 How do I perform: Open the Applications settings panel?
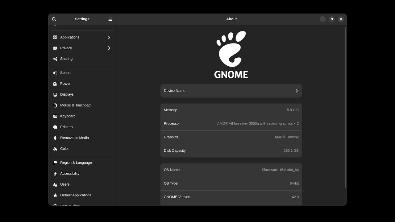point(82,37)
